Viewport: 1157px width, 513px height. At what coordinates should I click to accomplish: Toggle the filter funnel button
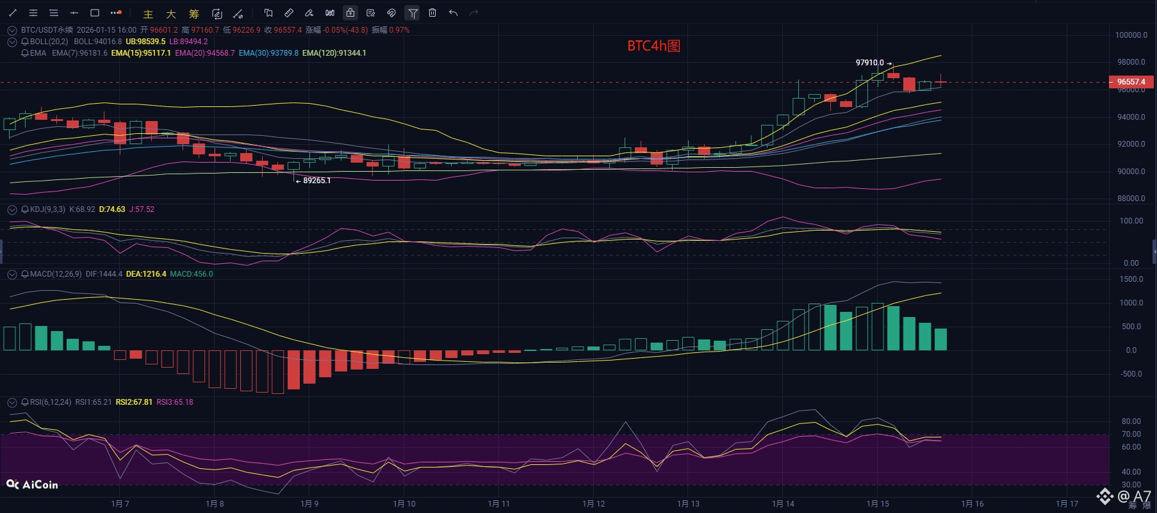click(413, 13)
